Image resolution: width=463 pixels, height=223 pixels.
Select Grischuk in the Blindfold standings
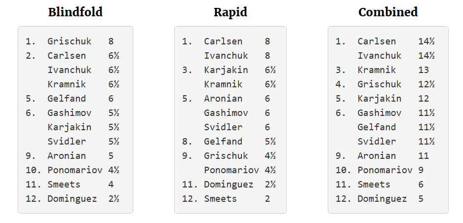click(69, 41)
